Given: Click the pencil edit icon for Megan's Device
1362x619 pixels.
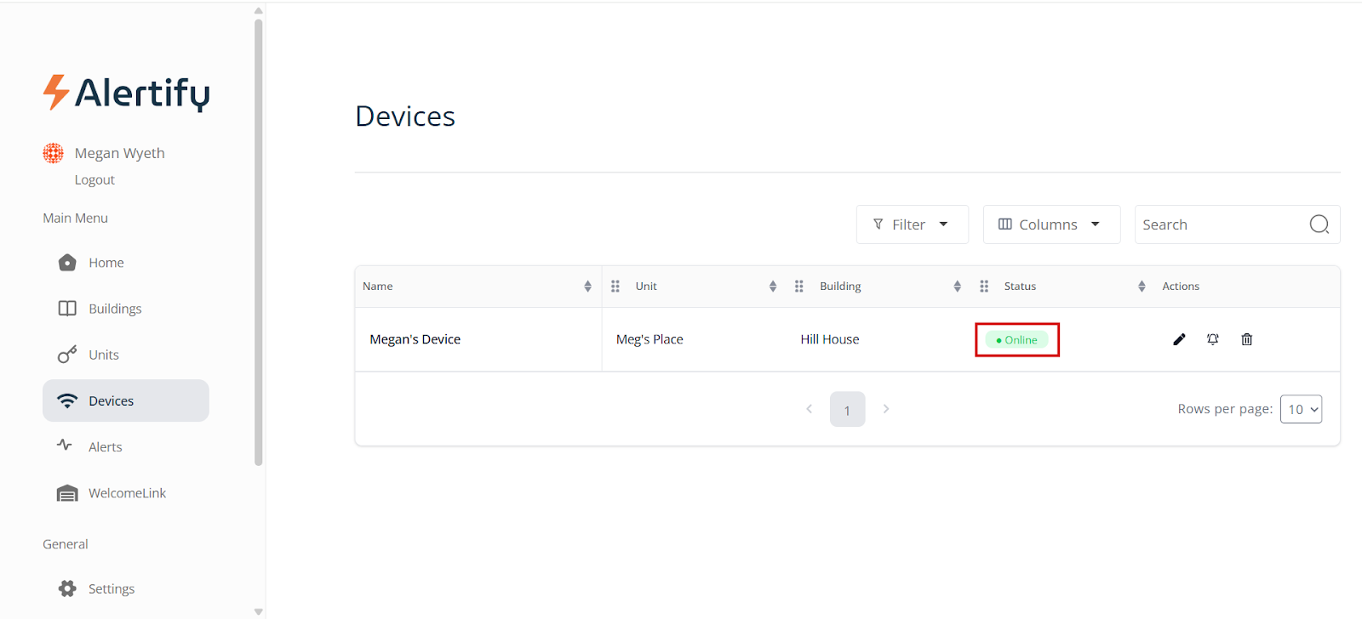Looking at the screenshot, I should (1179, 339).
